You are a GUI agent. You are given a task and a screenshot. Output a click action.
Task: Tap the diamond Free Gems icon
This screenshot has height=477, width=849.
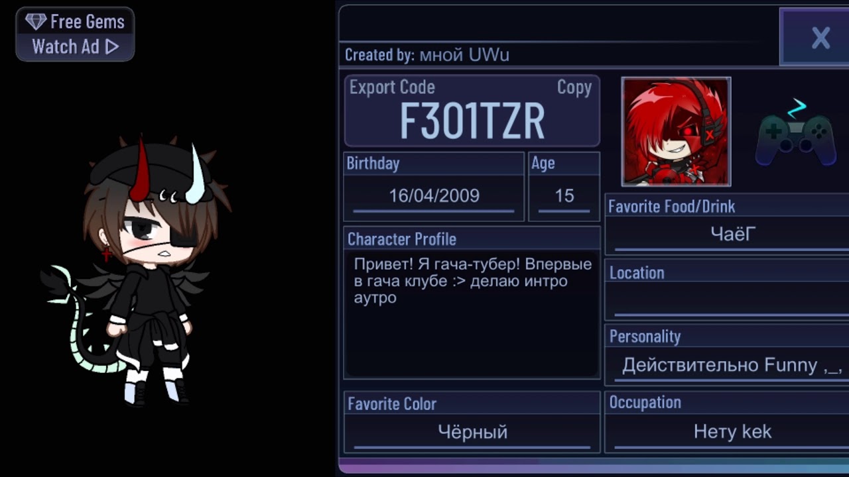coord(36,22)
